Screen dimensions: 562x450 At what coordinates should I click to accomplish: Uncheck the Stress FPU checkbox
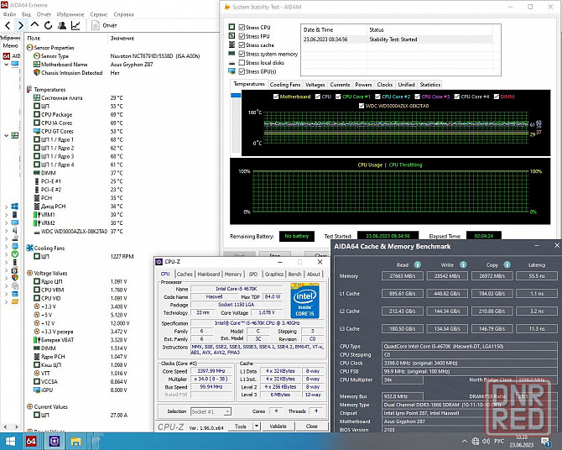click(243, 36)
